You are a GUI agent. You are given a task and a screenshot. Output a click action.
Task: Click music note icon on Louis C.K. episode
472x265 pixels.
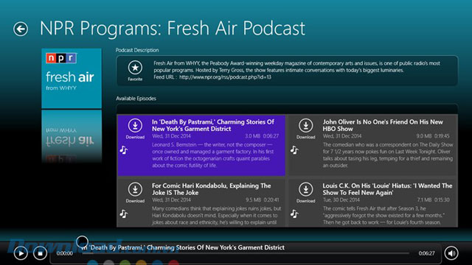(295, 214)
